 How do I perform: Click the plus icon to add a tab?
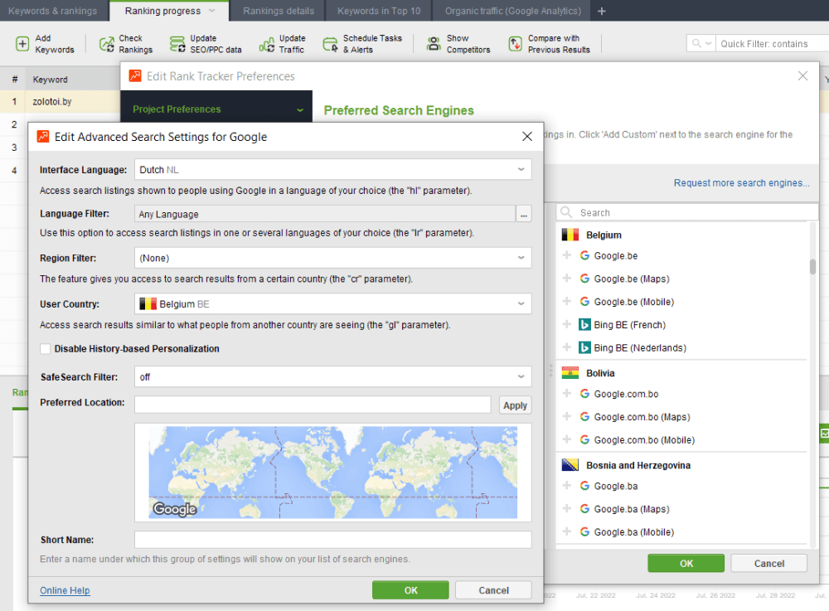(602, 11)
